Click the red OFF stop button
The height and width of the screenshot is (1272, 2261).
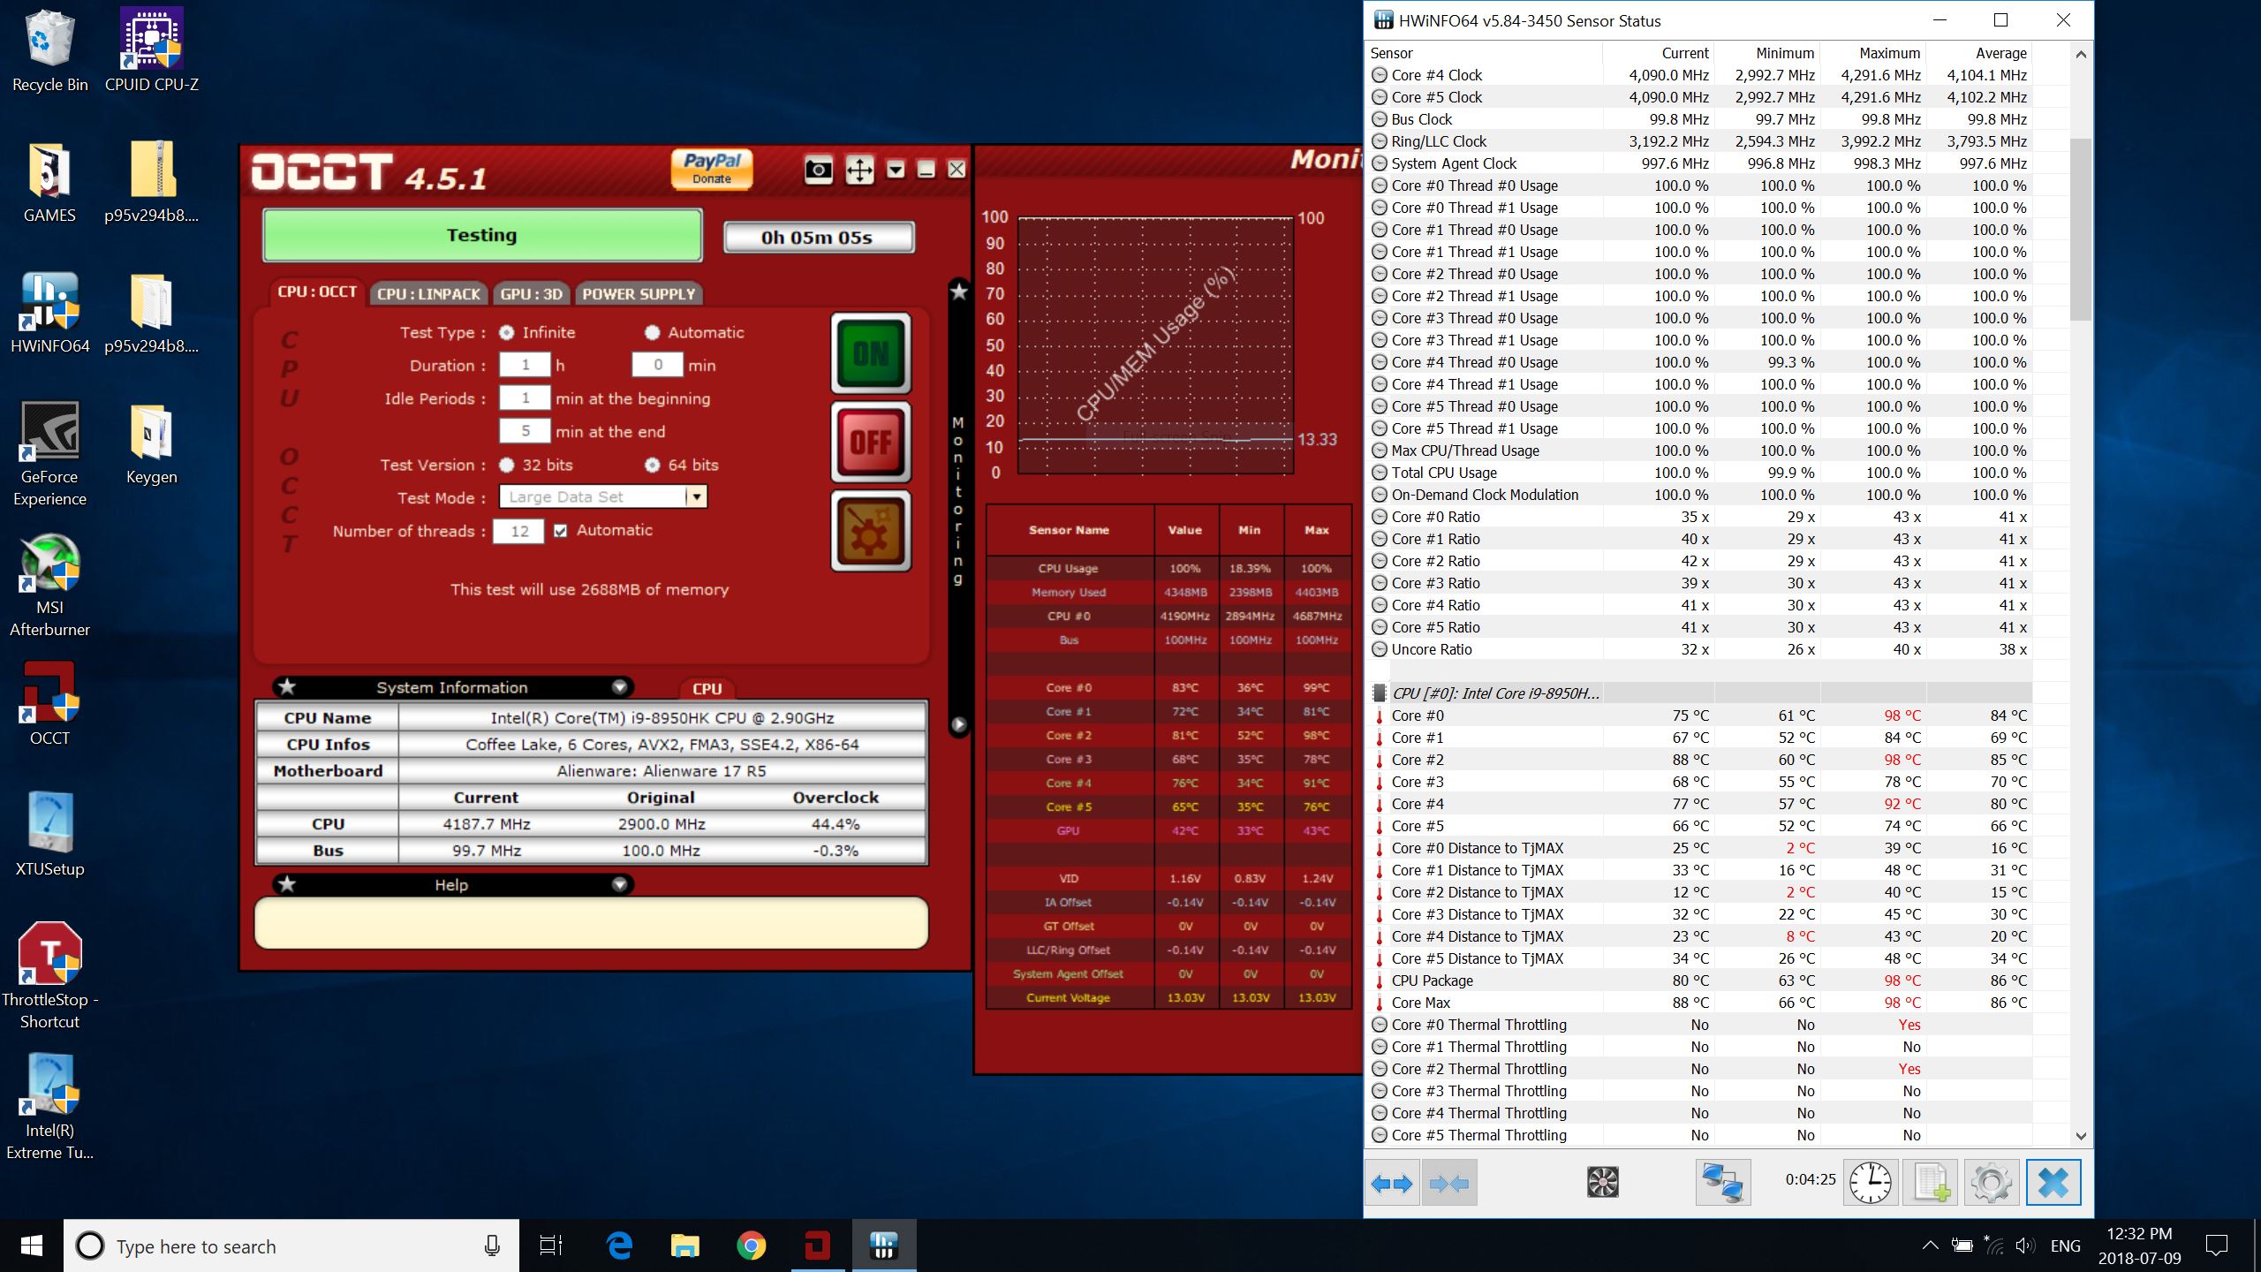pos(871,442)
